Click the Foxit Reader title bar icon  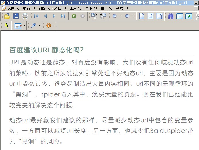pyautogui.click(x=3, y=3)
